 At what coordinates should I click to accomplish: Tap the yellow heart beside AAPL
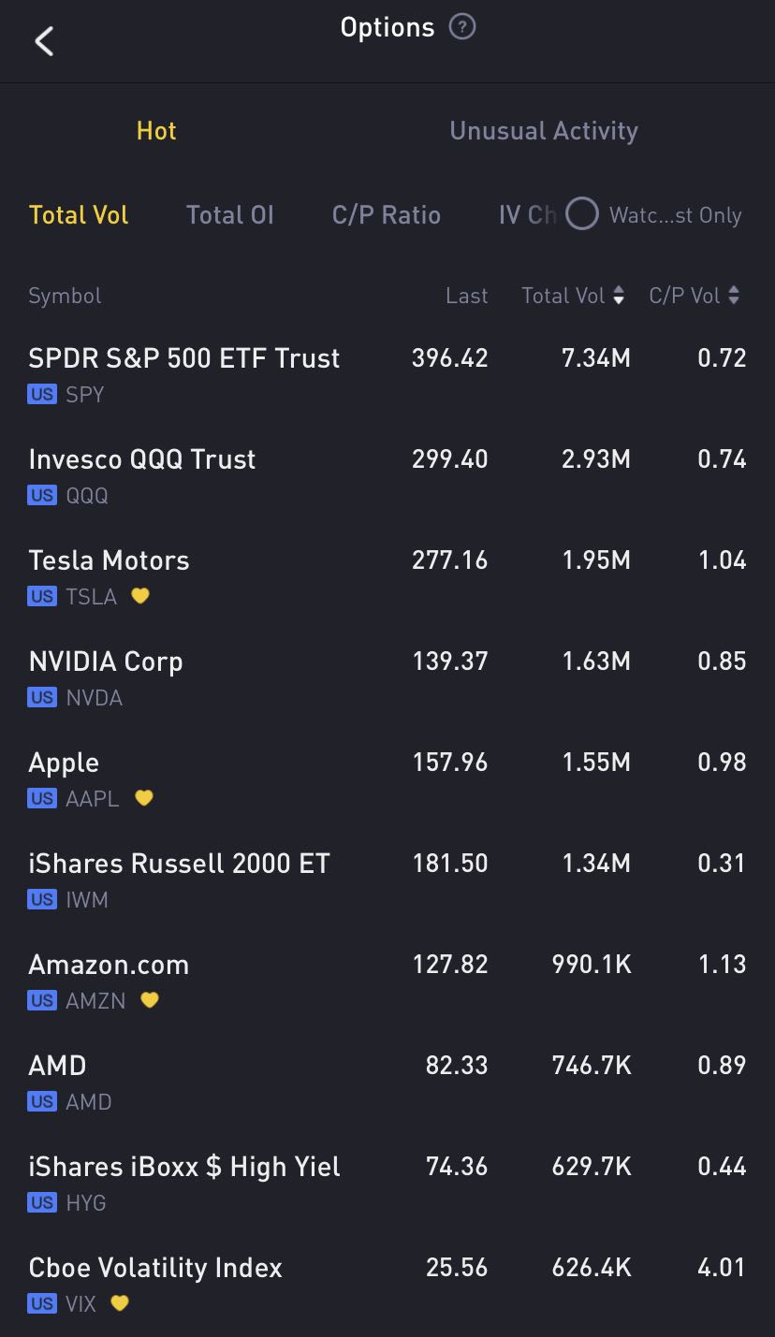[143, 797]
